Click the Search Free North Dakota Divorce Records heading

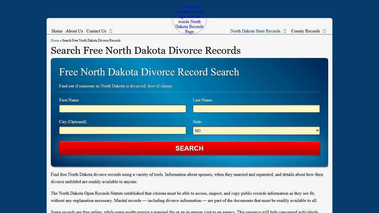pos(145,51)
